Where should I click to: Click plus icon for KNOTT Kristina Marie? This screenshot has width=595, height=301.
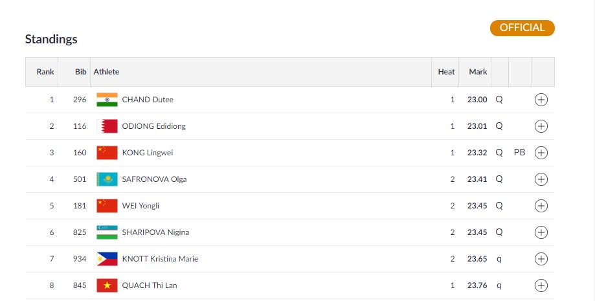[x=541, y=259]
